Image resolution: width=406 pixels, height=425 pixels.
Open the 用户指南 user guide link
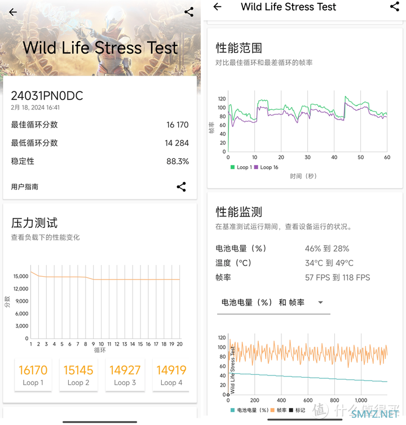click(x=25, y=187)
